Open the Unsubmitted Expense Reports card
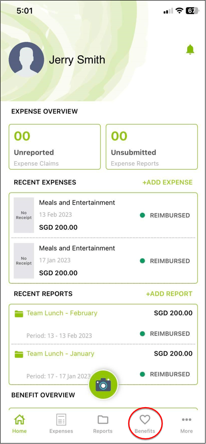The width and height of the screenshot is (206, 444). (x=152, y=147)
